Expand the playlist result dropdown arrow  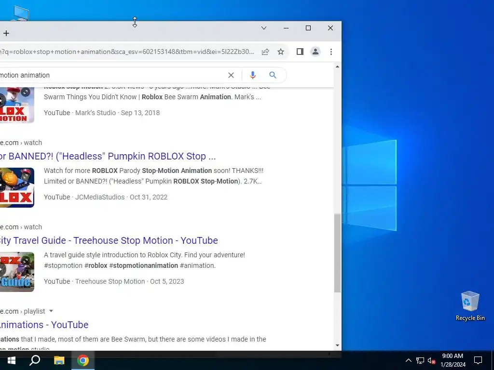(x=51, y=311)
